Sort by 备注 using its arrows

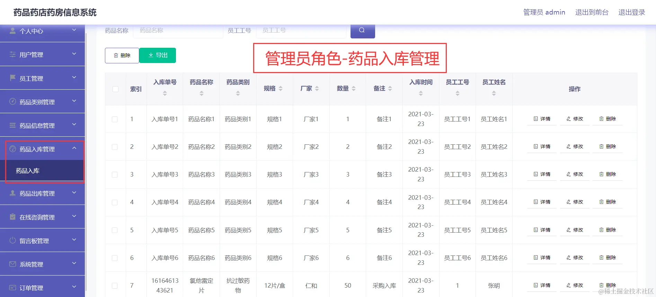pos(390,89)
